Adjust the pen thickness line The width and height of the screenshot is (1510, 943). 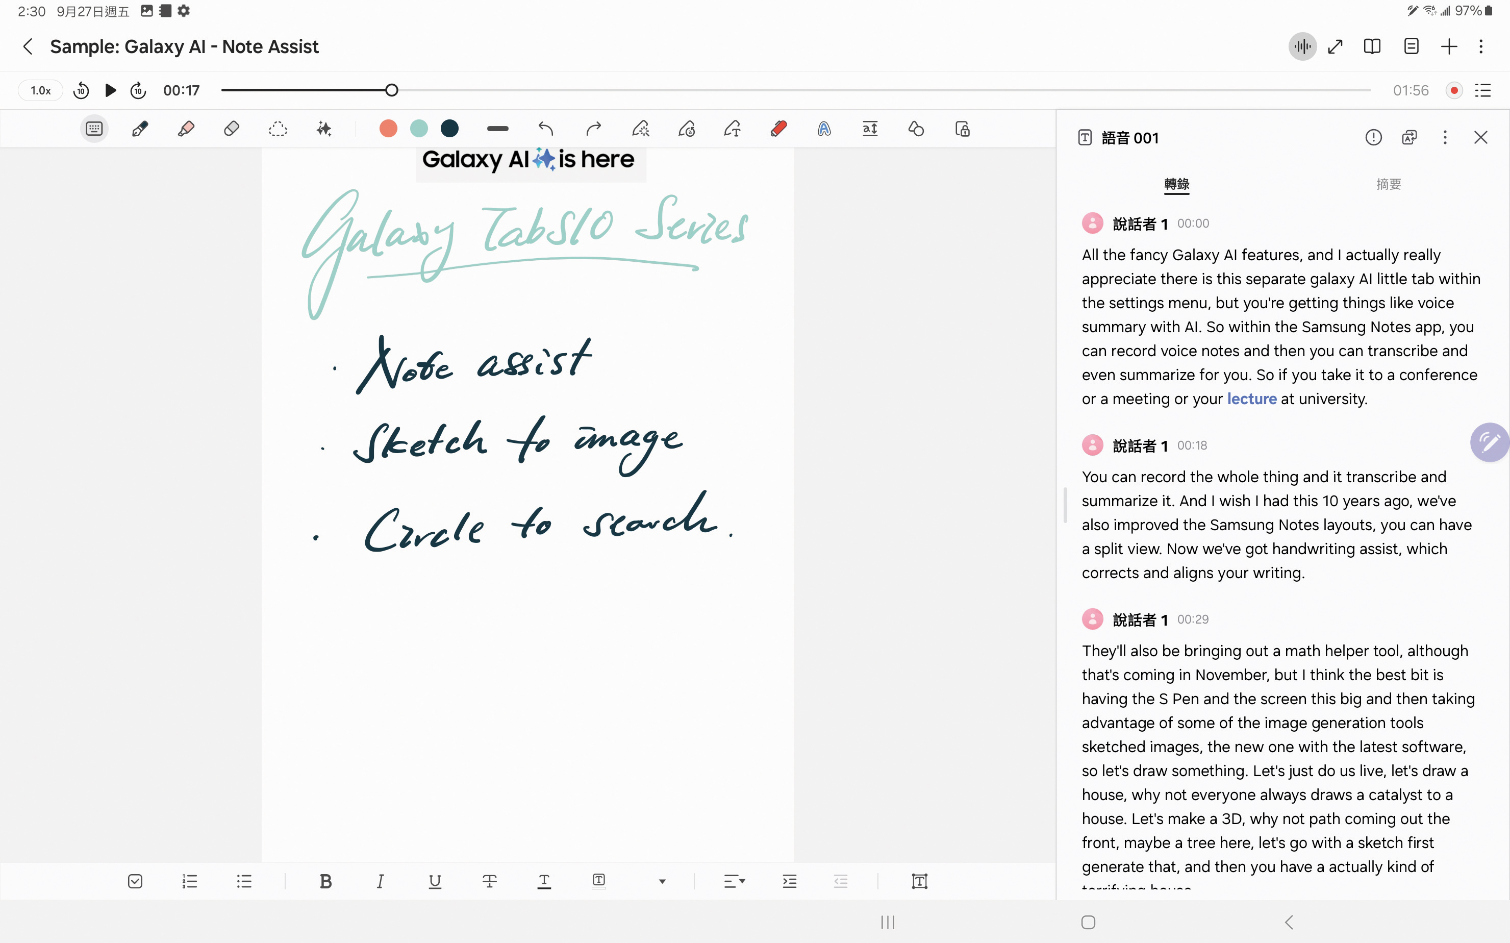click(x=497, y=129)
